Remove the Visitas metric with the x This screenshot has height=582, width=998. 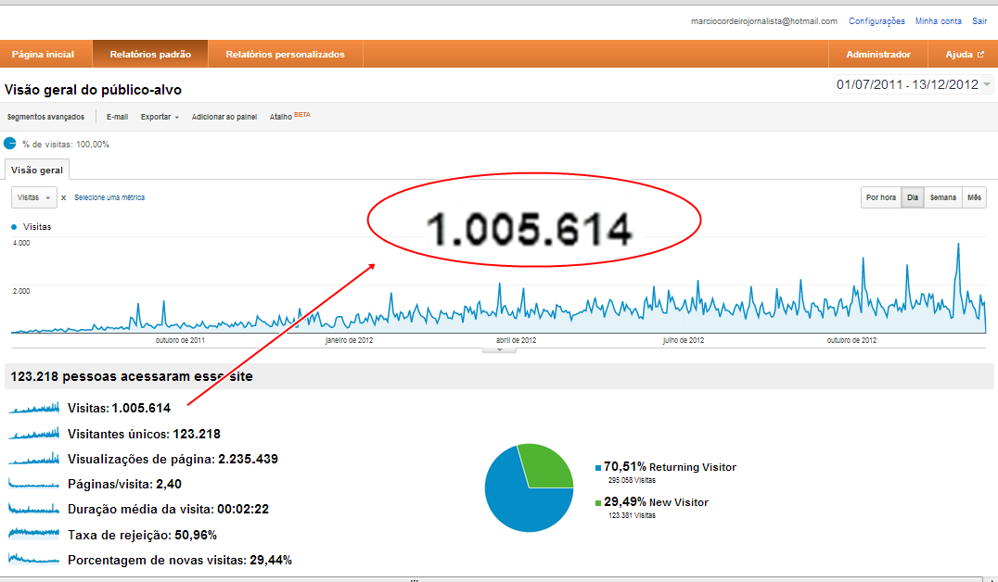[63, 197]
